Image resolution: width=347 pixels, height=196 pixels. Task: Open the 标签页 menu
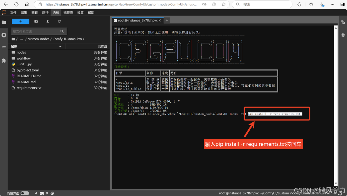pyautogui.click(x=68, y=12)
